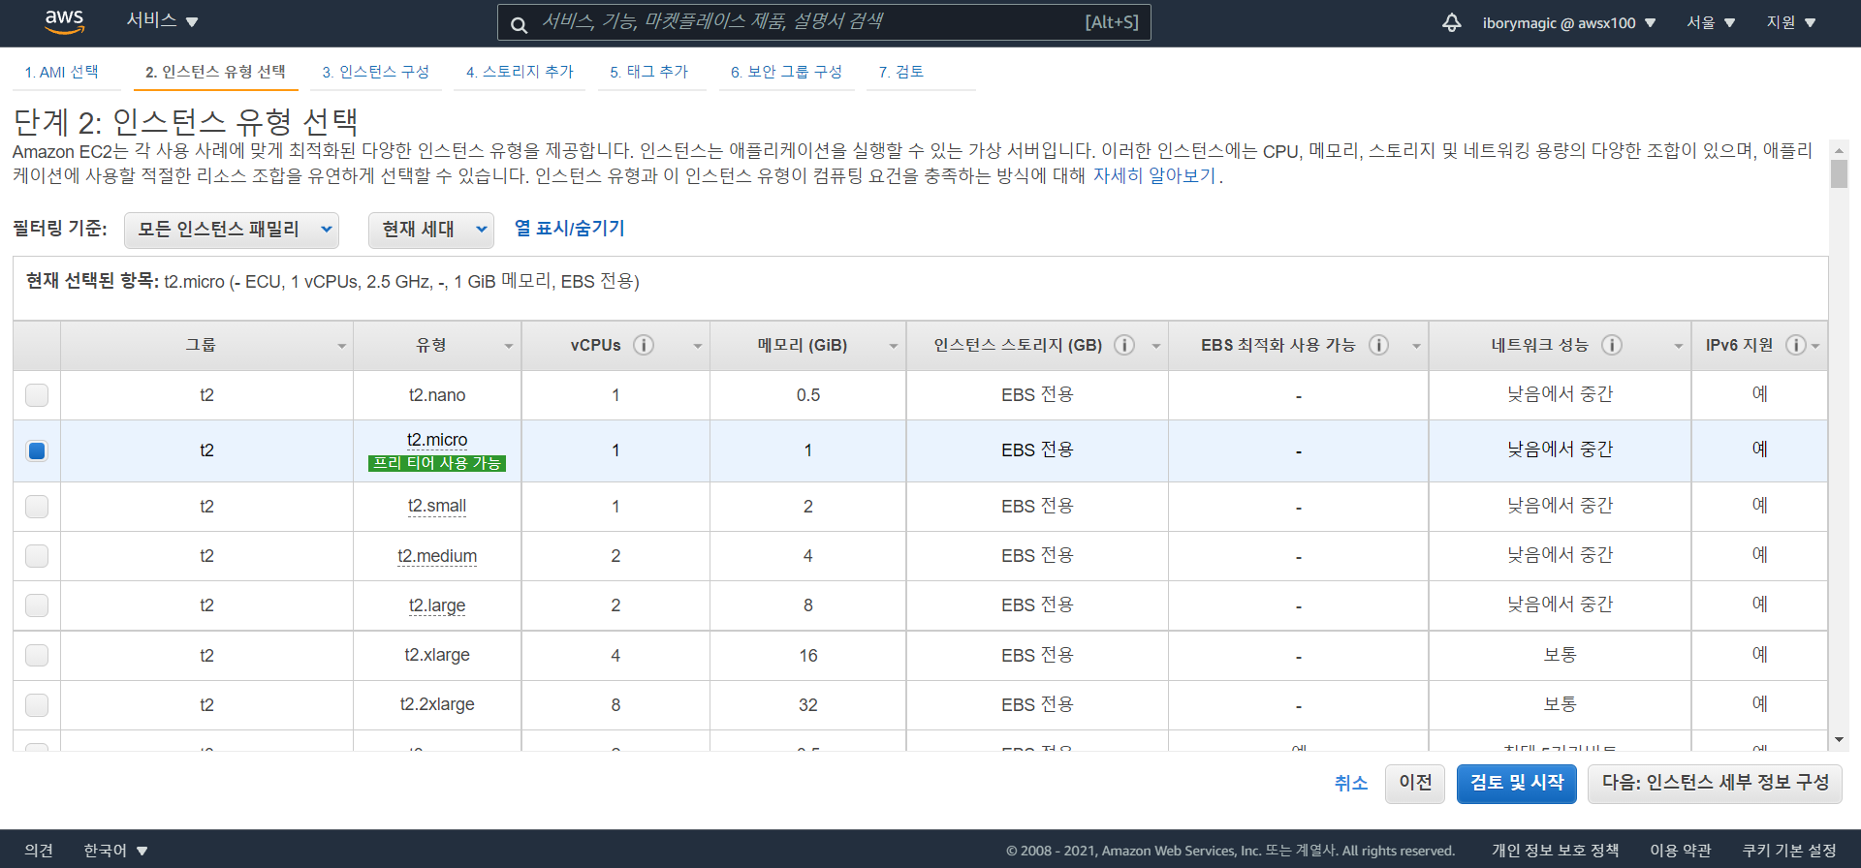Show info for vCPUs column
Image resolution: width=1861 pixels, height=868 pixels.
[644, 345]
